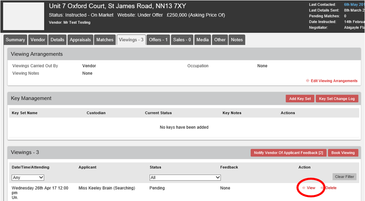The image size is (365, 201).
Task: Switch to the Vendor tab
Action: coord(38,40)
